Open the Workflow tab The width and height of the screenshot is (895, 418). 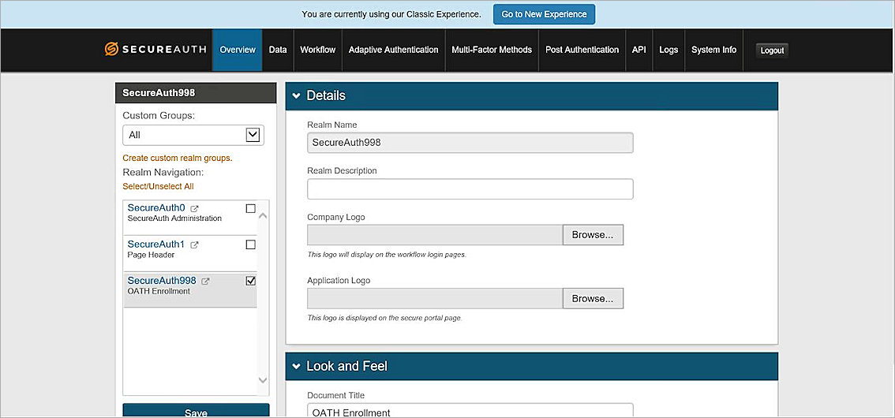tap(318, 50)
